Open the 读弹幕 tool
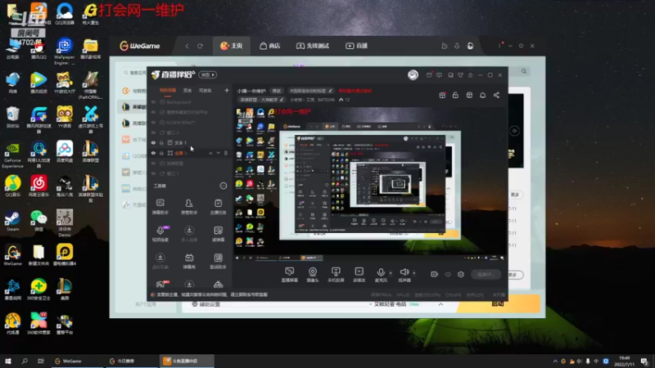The height and width of the screenshot is (368, 655). point(218,234)
